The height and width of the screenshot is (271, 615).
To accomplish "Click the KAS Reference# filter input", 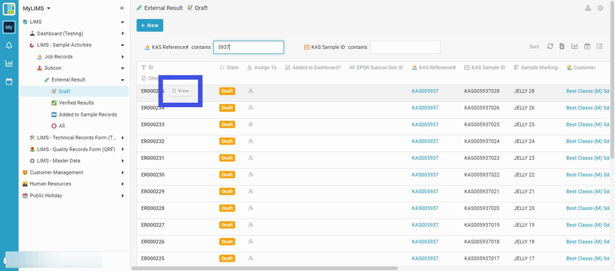I will pyautogui.click(x=249, y=47).
